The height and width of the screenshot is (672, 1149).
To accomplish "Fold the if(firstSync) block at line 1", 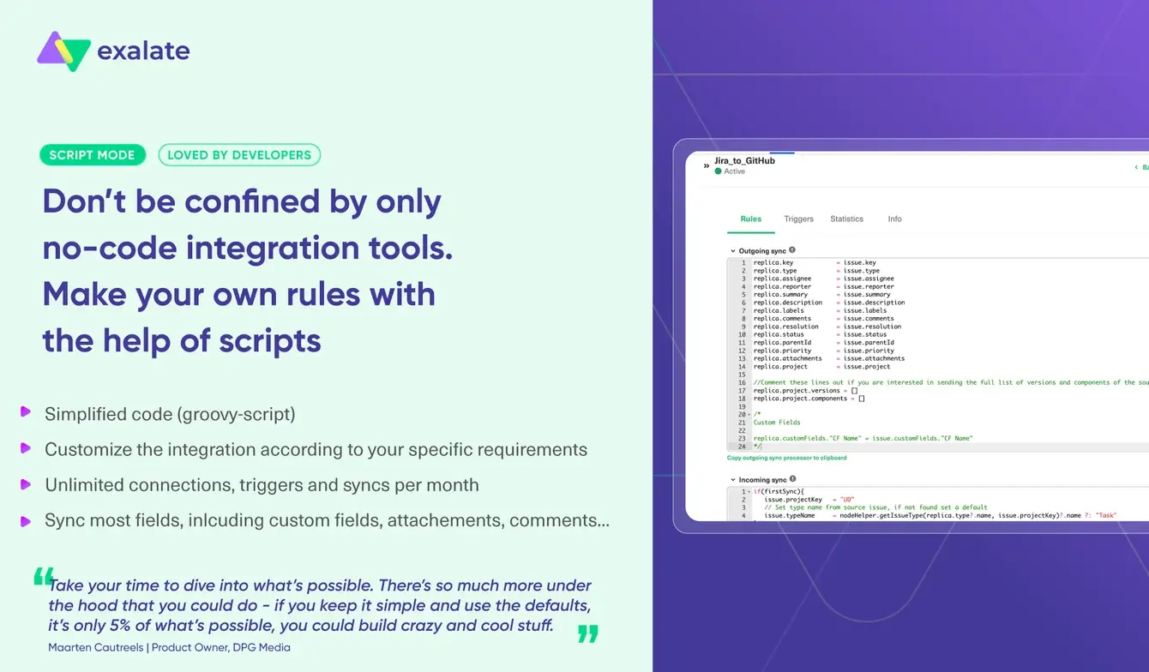I will pyautogui.click(x=749, y=491).
